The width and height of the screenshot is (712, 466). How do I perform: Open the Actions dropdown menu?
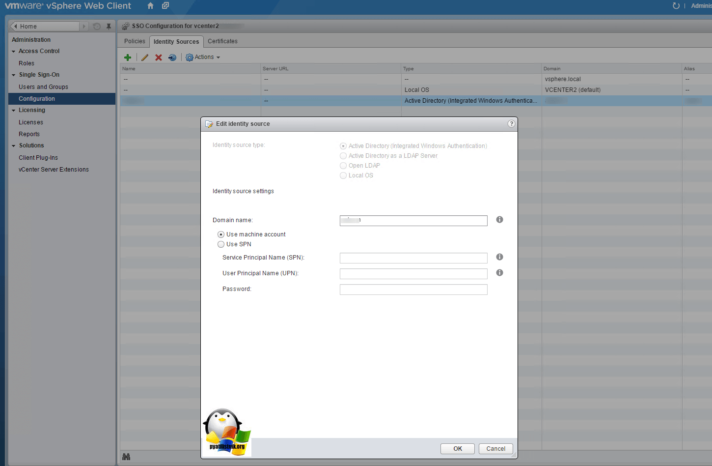pyautogui.click(x=203, y=58)
